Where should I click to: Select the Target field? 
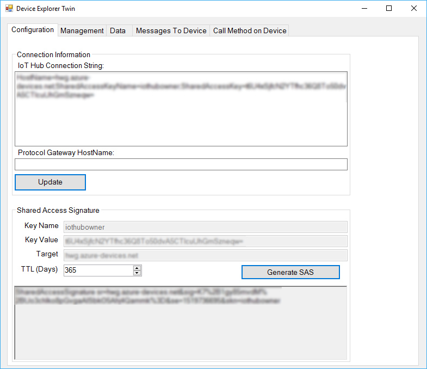click(x=205, y=255)
